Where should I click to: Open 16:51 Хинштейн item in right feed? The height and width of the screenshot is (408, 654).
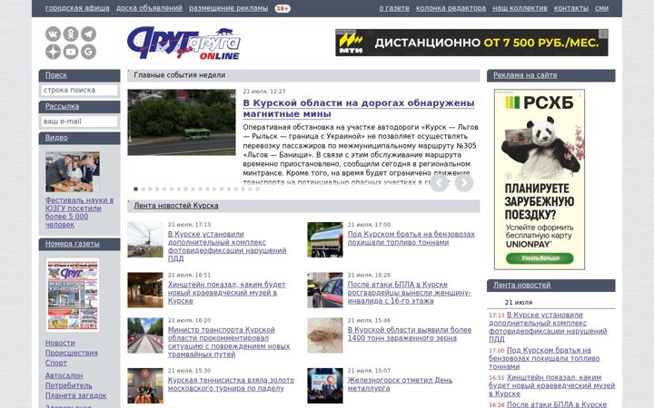tap(551, 385)
